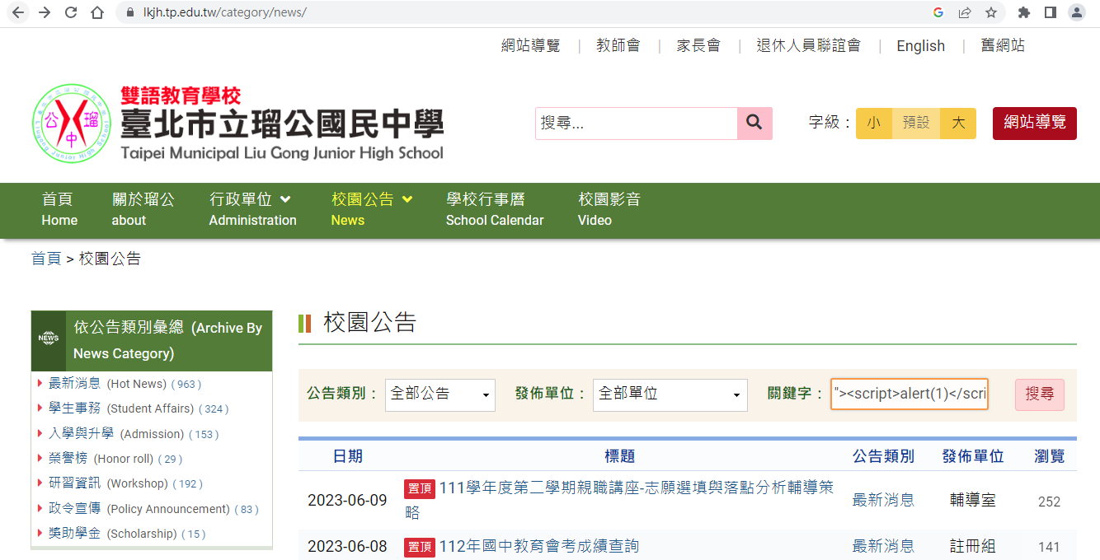This screenshot has height=560, width=1100.
Task: Bookmark this page with star icon
Action: (991, 12)
